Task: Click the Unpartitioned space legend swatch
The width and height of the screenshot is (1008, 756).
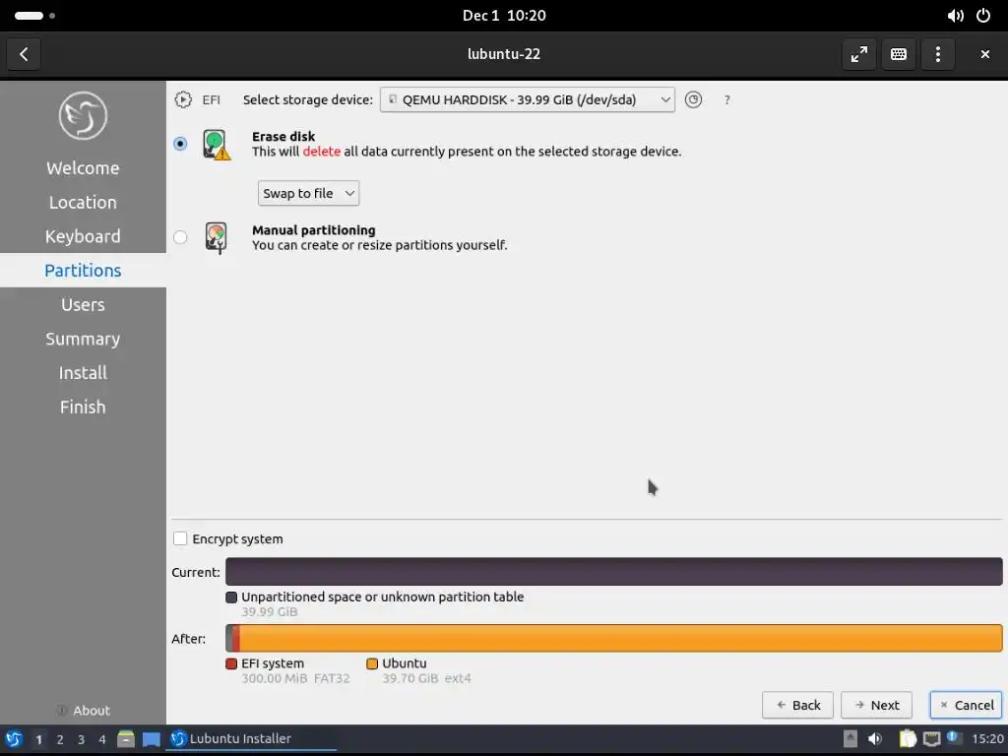Action: [x=231, y=598]
